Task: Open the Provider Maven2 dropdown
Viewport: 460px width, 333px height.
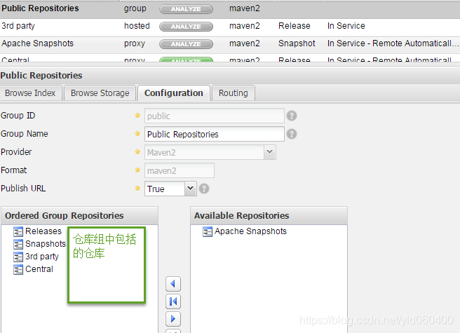Action: click(269, 152)
